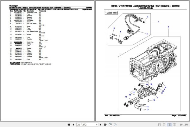Click the 'Page 150-0045' footer on the right page
190x127 pixels.
pyautogui.click(x=179, y=115)
